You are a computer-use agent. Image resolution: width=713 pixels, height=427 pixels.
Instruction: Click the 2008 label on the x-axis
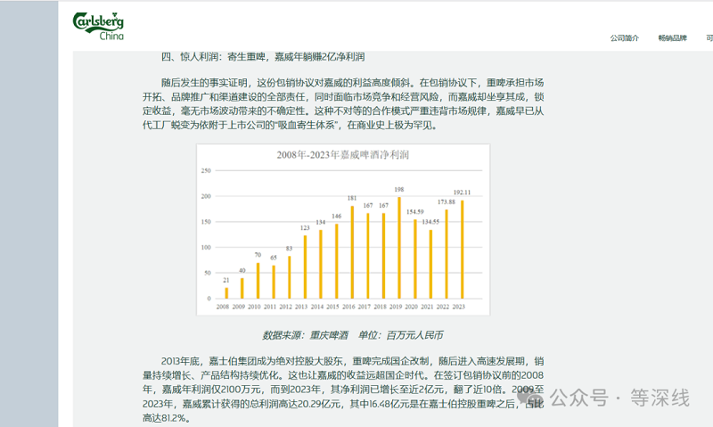tap(223, 307)
